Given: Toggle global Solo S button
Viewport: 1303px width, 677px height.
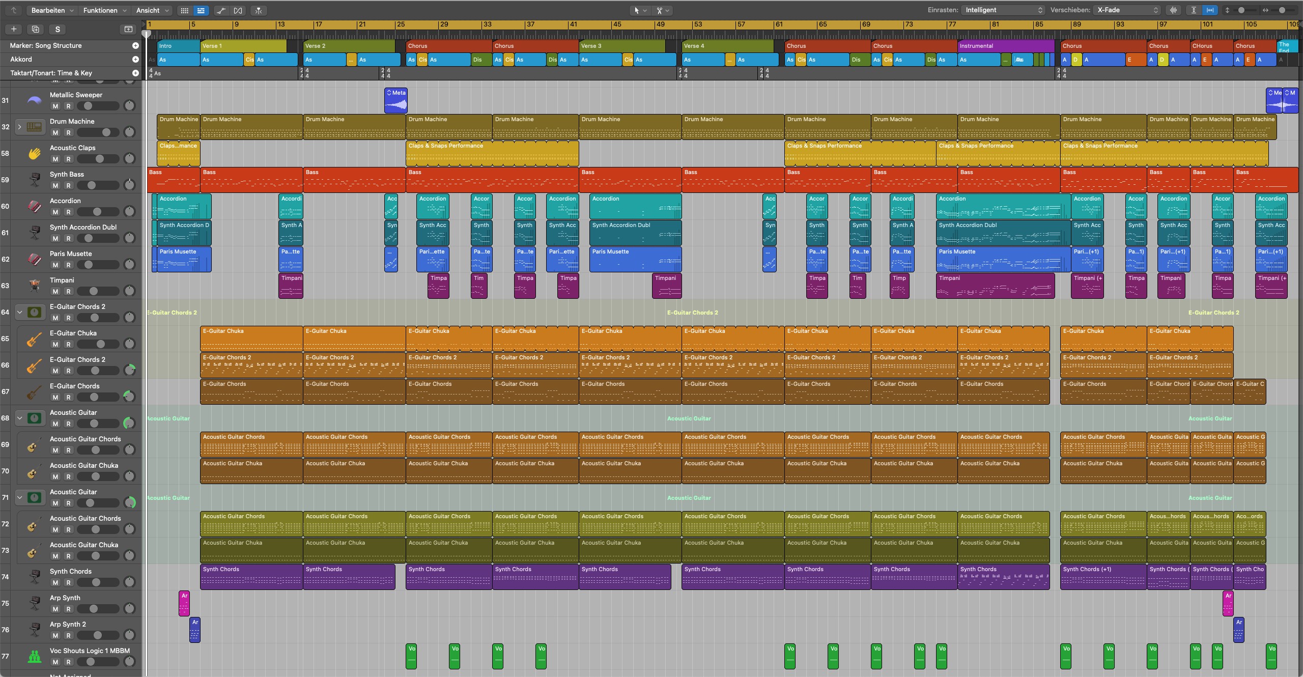Looking at the screenshot, I should [58, 29].
